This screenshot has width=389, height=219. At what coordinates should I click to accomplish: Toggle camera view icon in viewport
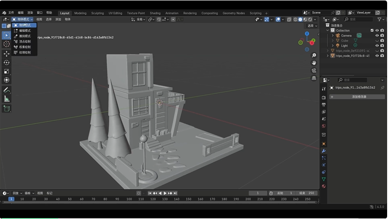click(314, 70)
